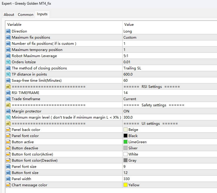
Task: Click string icon beside Safety settings separator
Action: pos(8,105)
